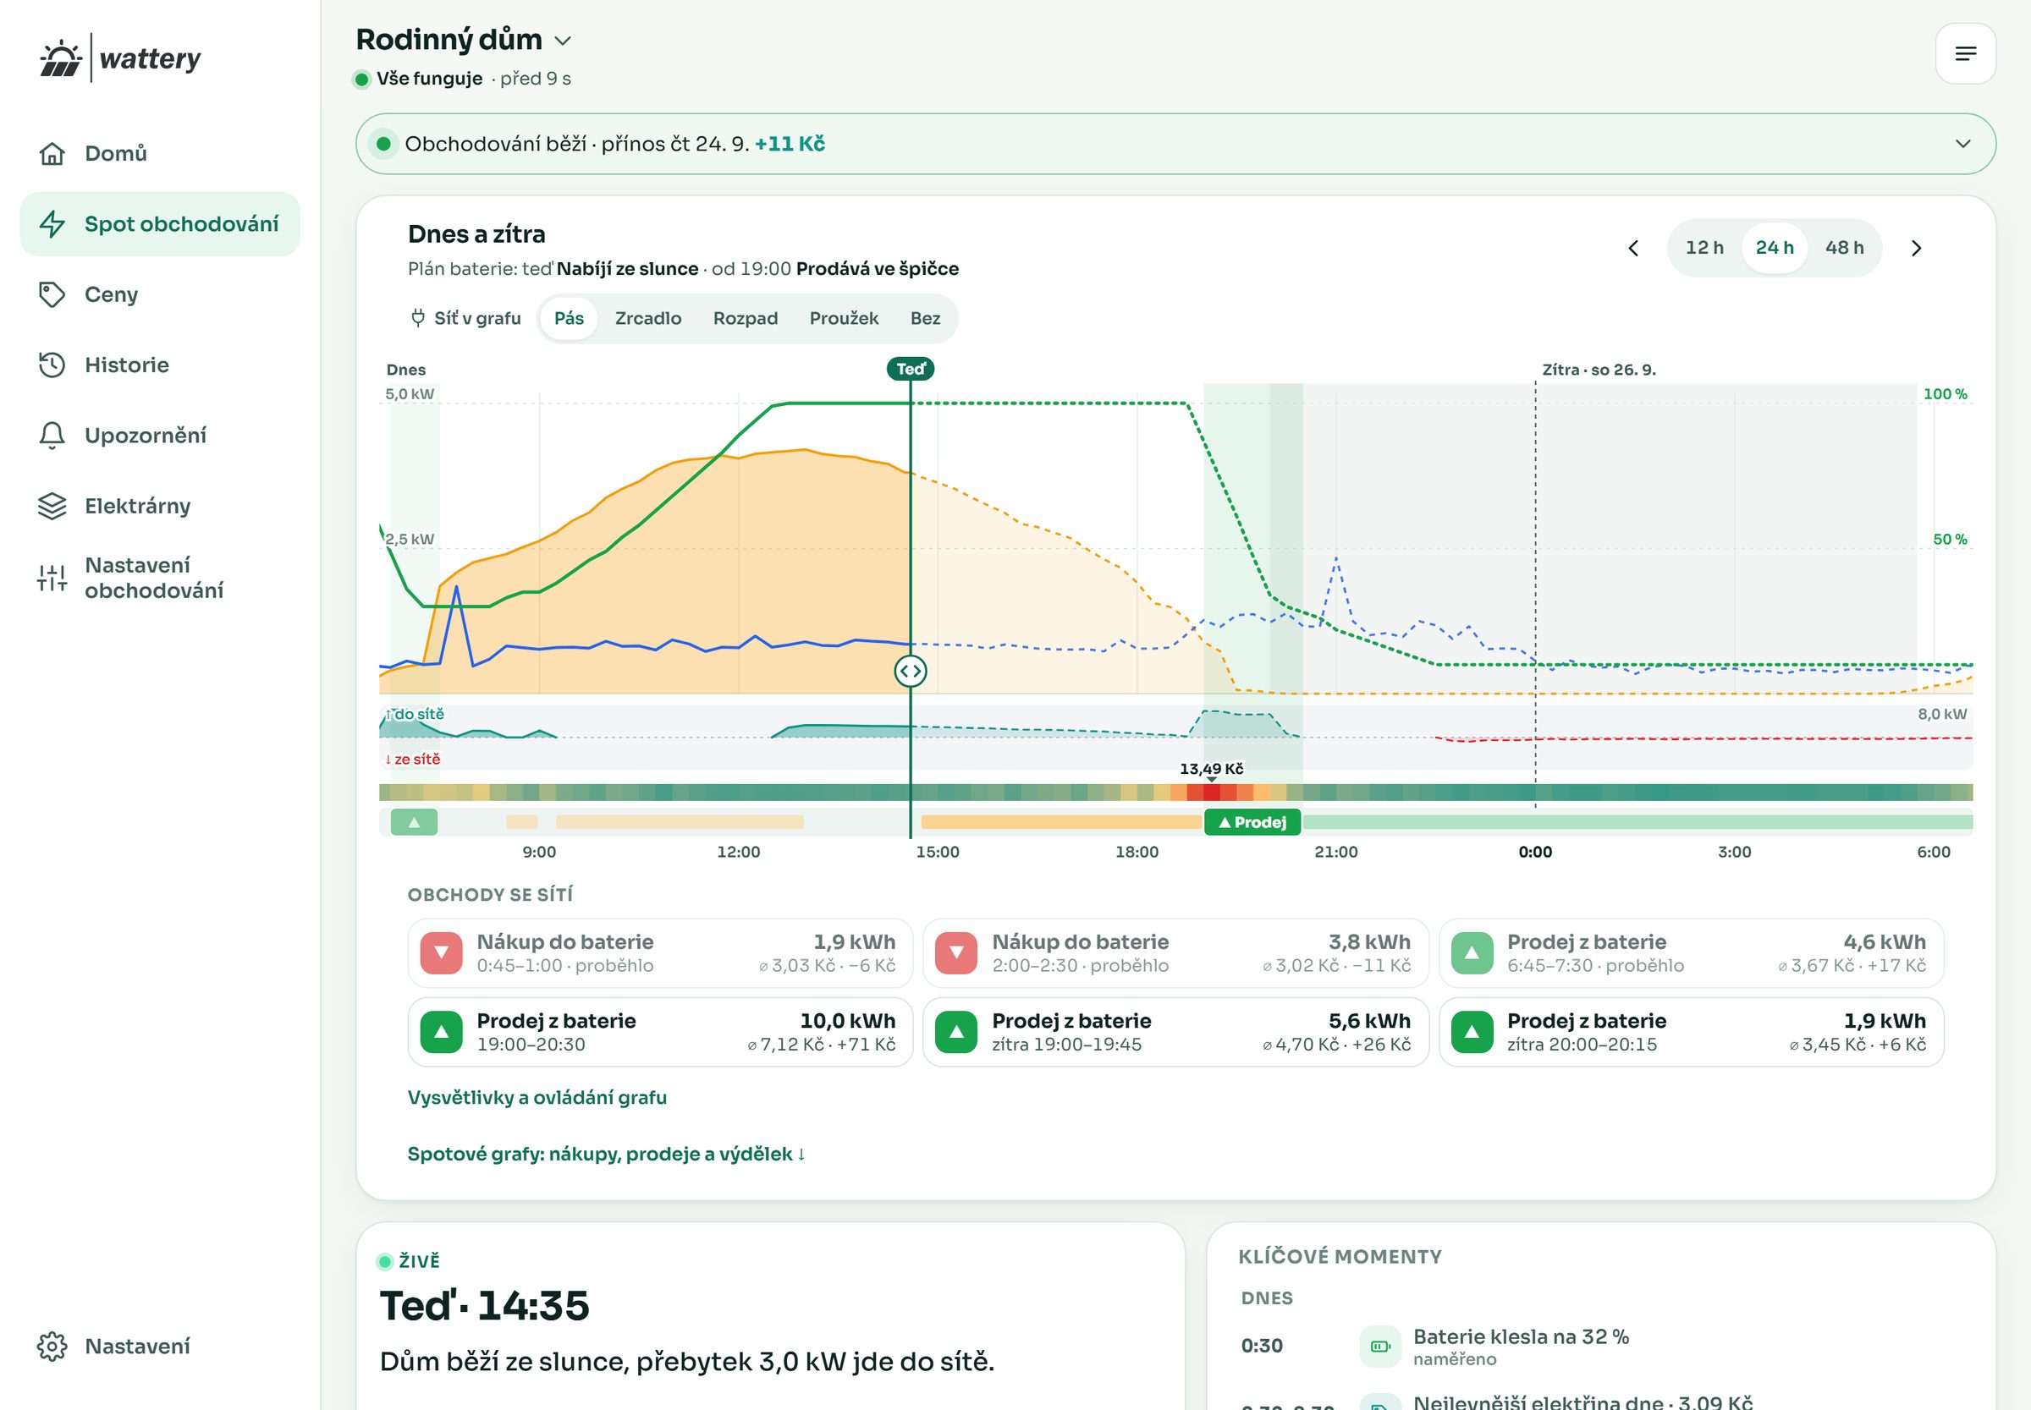Follow Spotové grafy: nákupy, prodeje link
Viewport: 2031px width, 1410px height.
[x=605, y=1154]
